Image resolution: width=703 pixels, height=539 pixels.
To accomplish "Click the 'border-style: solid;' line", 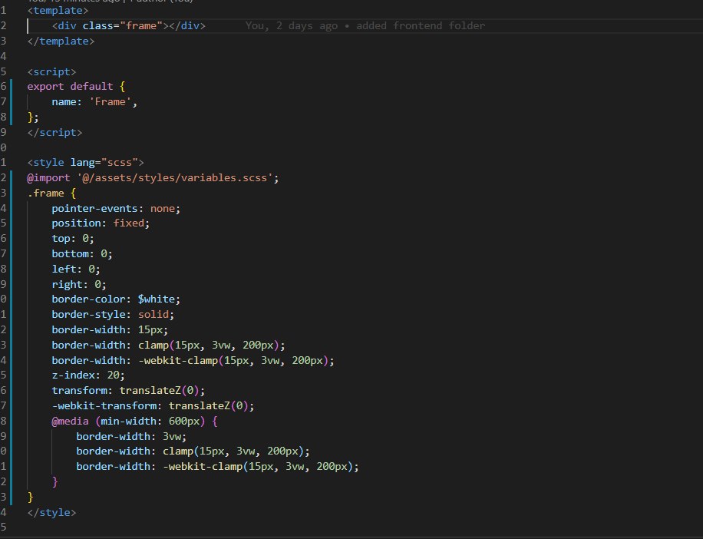I will pyautogui.click(x=113, y=314).
